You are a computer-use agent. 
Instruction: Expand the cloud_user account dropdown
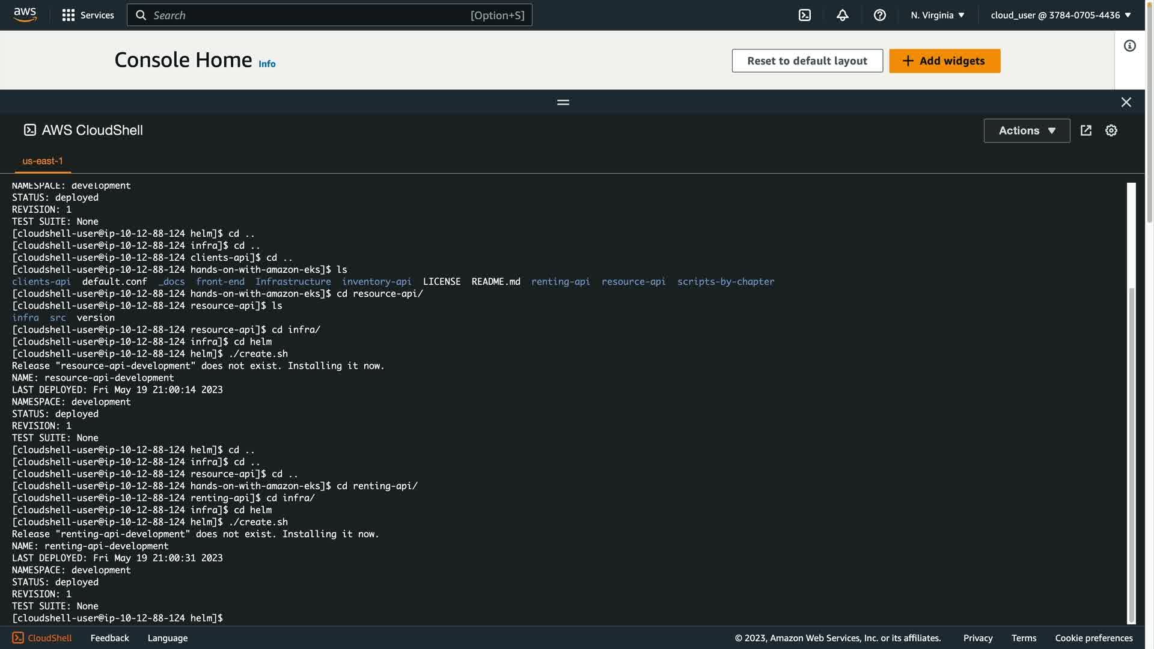[x=1060, y=15]
